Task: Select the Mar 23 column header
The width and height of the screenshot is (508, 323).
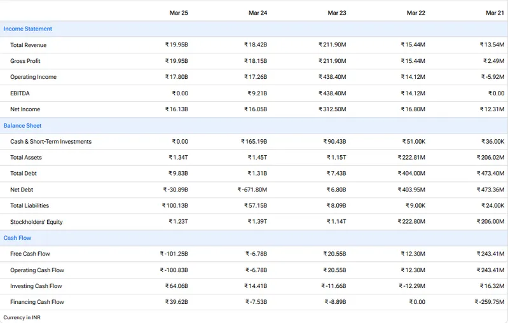Action: 336,13
